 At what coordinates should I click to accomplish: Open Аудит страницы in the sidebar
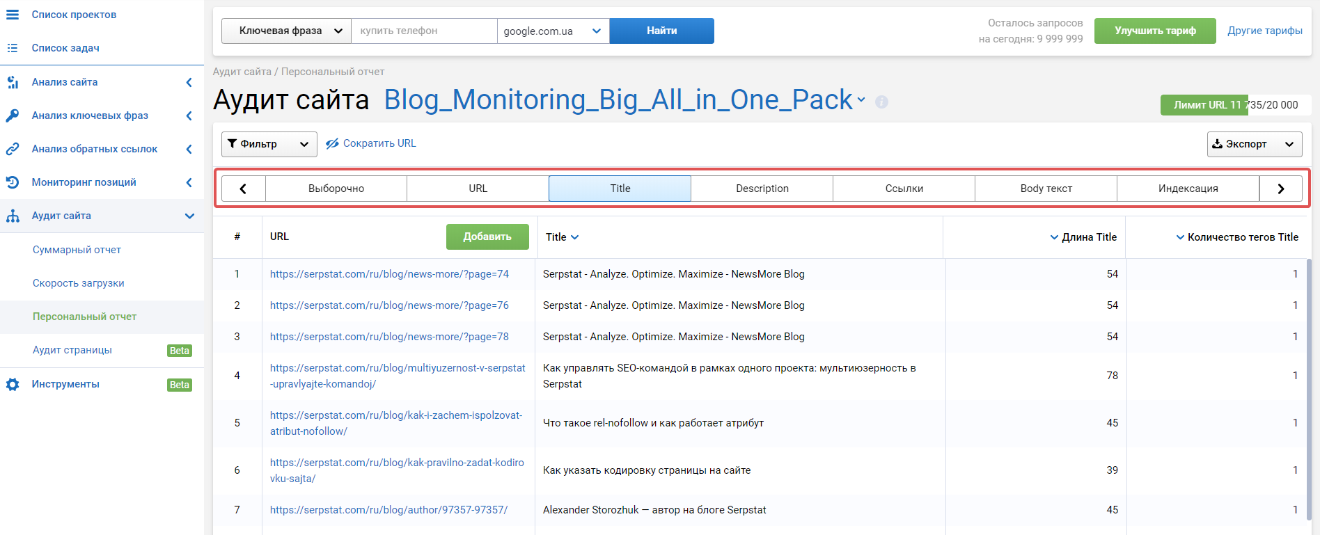(x=72, y=350)
